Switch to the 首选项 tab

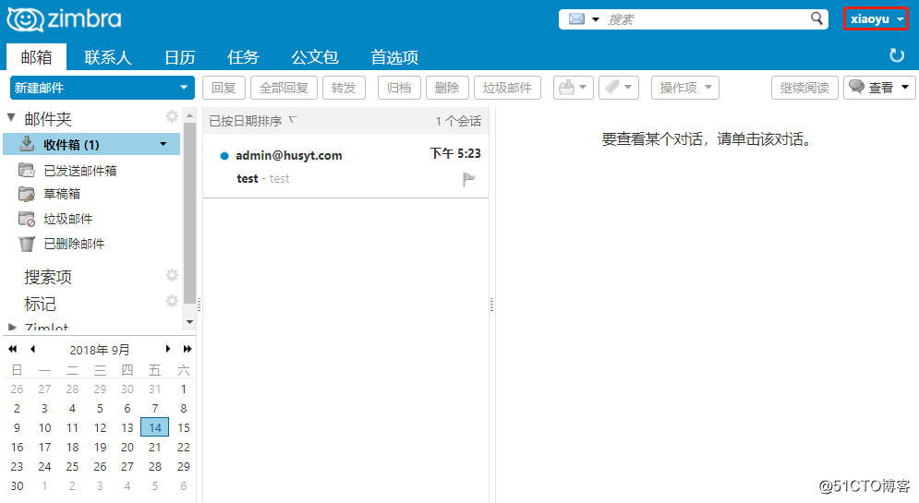[x=394, y=57]
